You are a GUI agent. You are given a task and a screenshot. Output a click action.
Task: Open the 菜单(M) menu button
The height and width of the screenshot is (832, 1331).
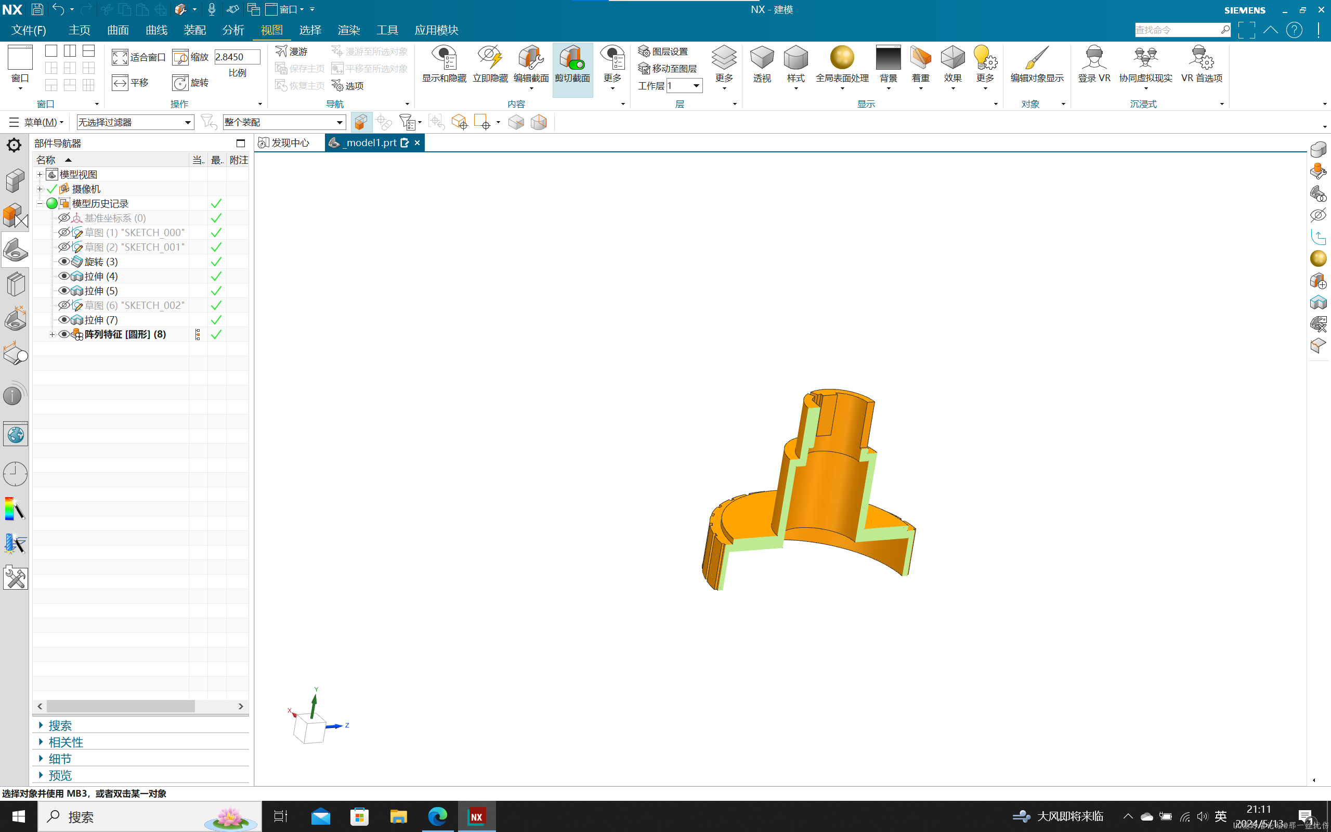point(36,122)
